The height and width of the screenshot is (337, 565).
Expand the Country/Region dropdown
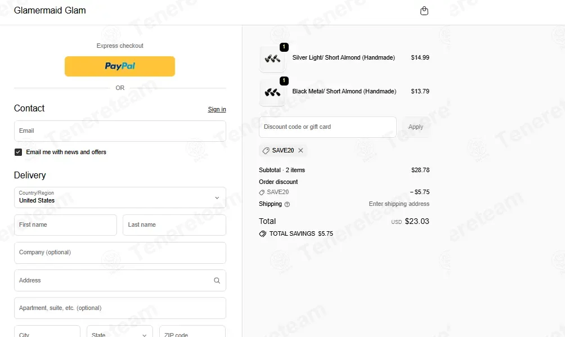120,197
